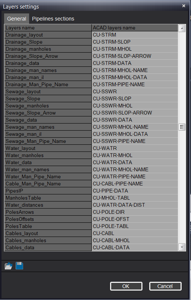The height and width of the screenshot is (300, 191).
Task: Close the Layers settings dialog
Action: 184,6
